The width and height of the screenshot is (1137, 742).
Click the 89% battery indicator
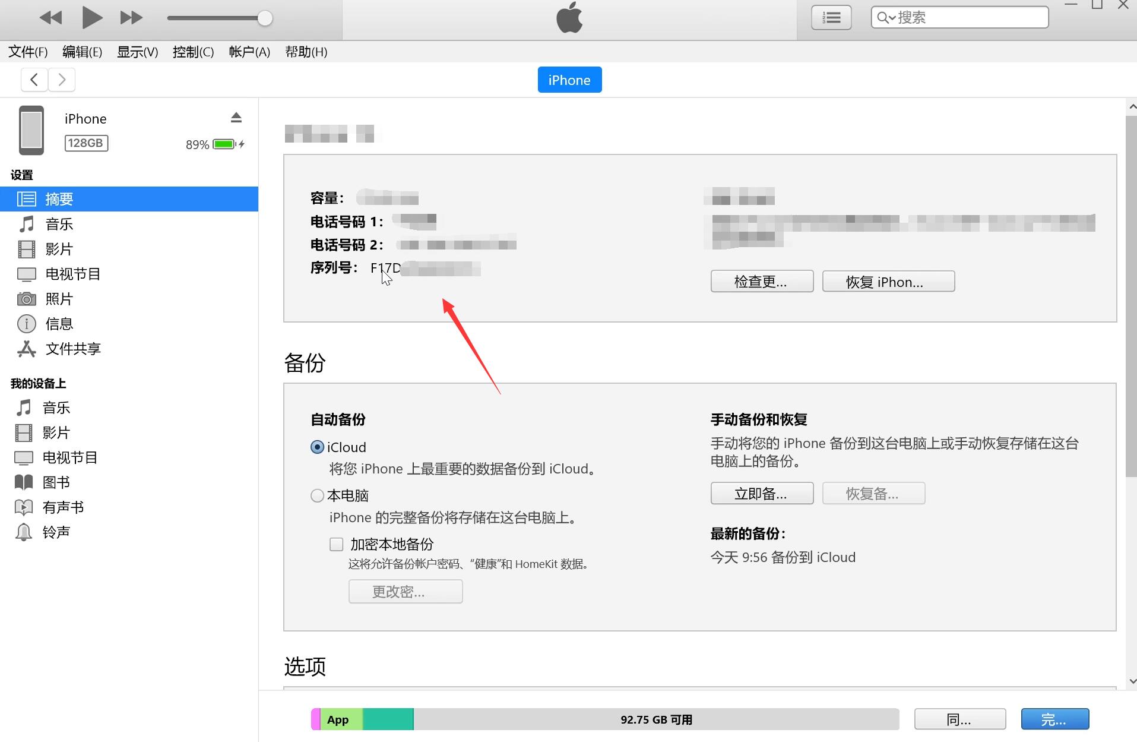click(x=215, y=144)
